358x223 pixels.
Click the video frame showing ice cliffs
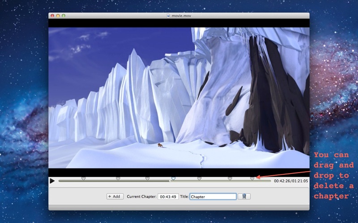tap(179, 98)
